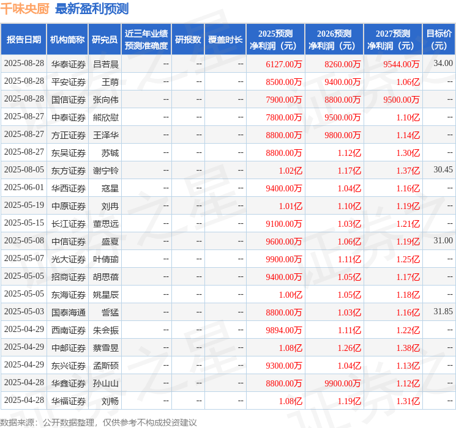Screen dimensions: 456x428
Task: Click institution name 东海证券
Action: coord(69,295)
